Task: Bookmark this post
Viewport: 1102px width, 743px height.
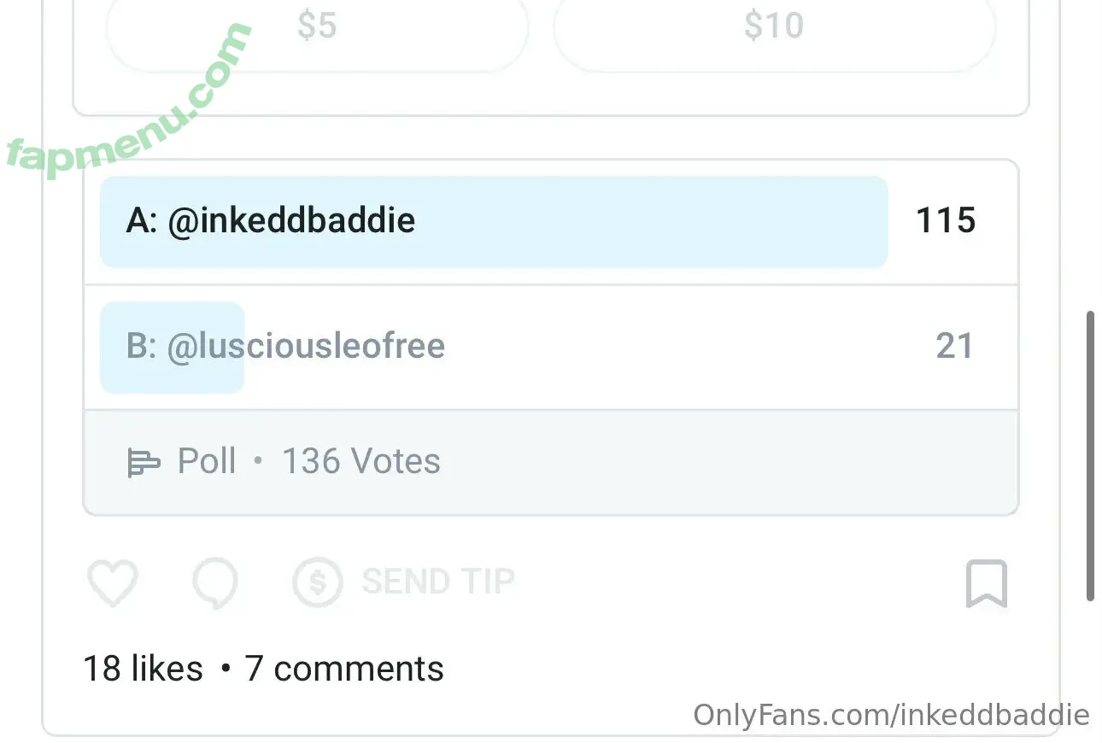Action: (987, 584)
